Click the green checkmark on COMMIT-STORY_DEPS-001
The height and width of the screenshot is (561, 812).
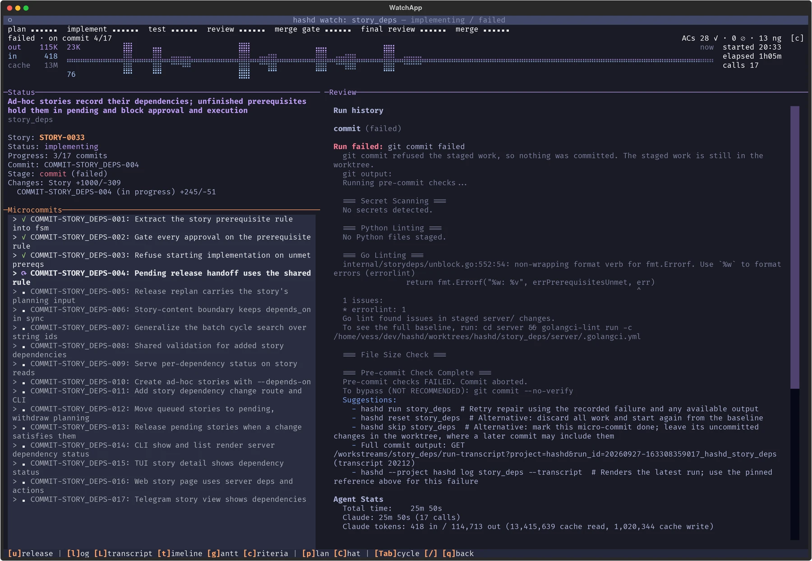[x=24, y=219]
